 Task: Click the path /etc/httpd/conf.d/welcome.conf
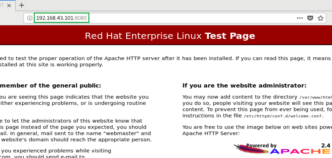tap(283, 116)
